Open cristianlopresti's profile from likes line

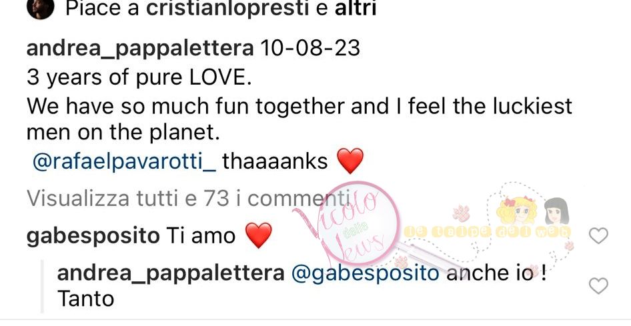point(227,9)
